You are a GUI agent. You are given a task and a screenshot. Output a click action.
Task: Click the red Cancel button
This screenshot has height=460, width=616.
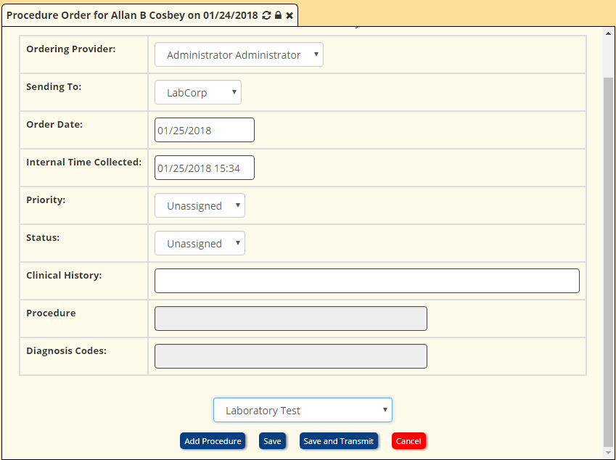tap(408, 440)
